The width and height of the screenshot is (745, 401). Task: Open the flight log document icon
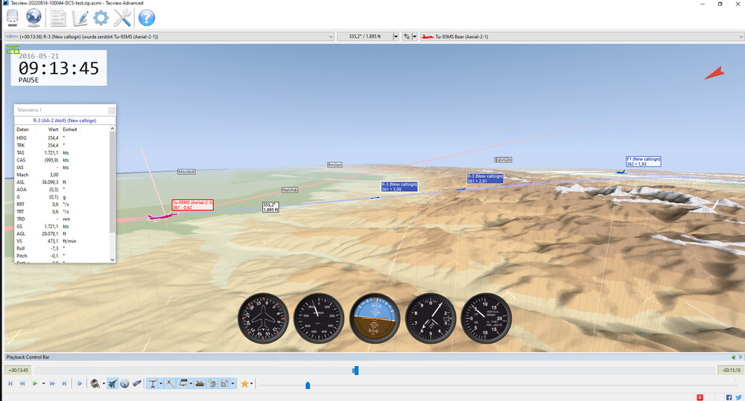(x=58, y=18)
